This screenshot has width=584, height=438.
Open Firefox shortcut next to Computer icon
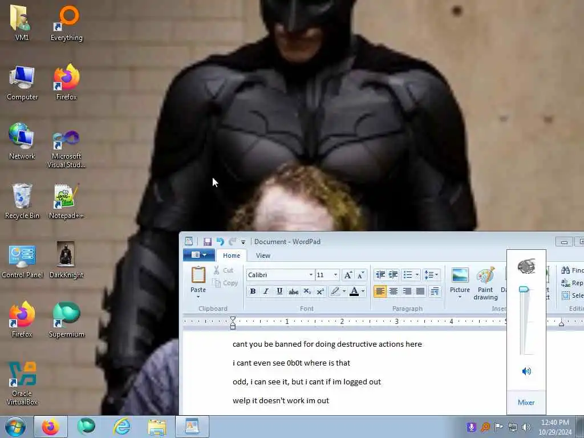pyautogui.click(x=66, y=83)
